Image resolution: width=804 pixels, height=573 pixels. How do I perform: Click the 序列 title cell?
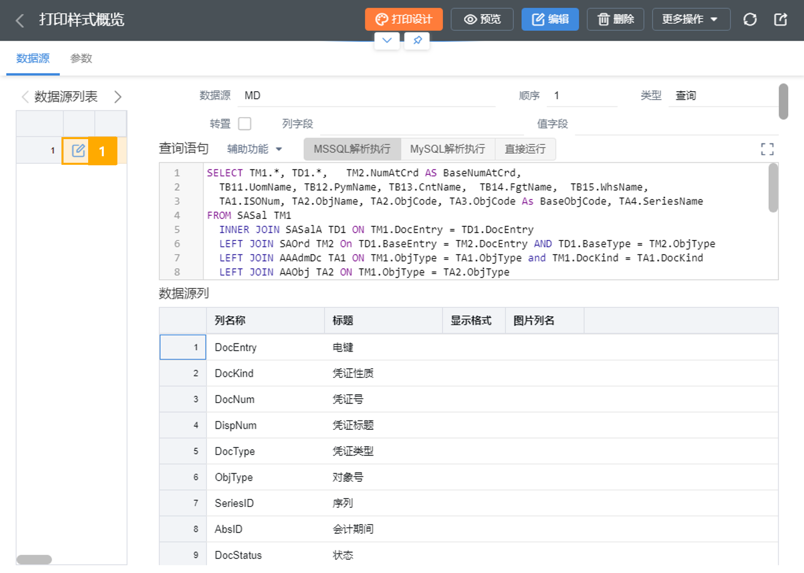[x=383, y=503]
